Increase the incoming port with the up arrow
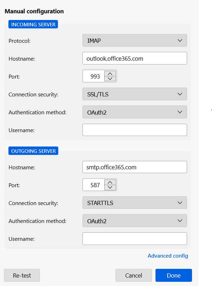 tap(110, 74)
